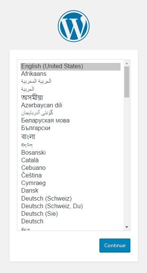Click the Continue button
Image resolution: width=147 pixels, height=273 pixels.
tap(115, 245)
